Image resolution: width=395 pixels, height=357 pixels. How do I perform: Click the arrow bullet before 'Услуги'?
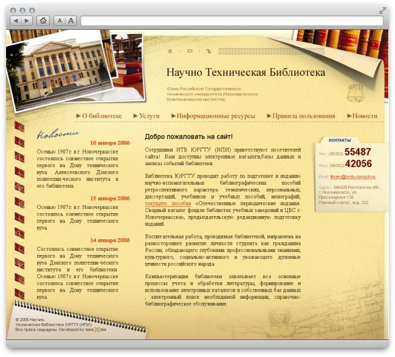click(x=136, y=116)
